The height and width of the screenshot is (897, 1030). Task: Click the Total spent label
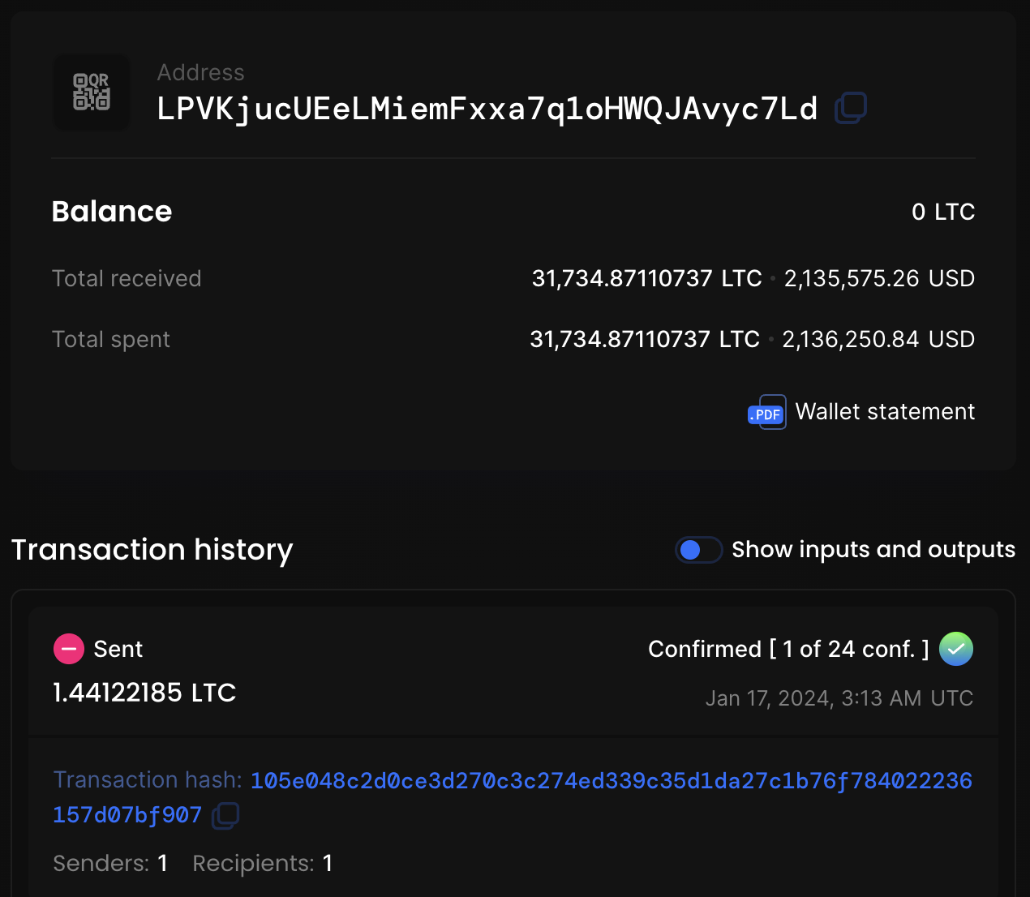coord(111,339)
